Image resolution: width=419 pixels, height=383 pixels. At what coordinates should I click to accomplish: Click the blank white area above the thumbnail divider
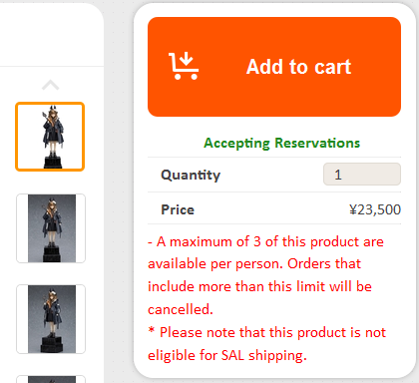point(50,35)
